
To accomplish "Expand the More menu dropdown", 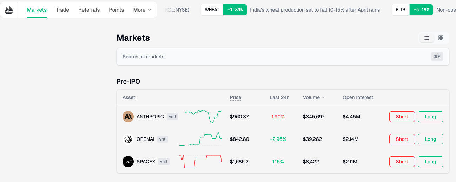I will (142, 10).
